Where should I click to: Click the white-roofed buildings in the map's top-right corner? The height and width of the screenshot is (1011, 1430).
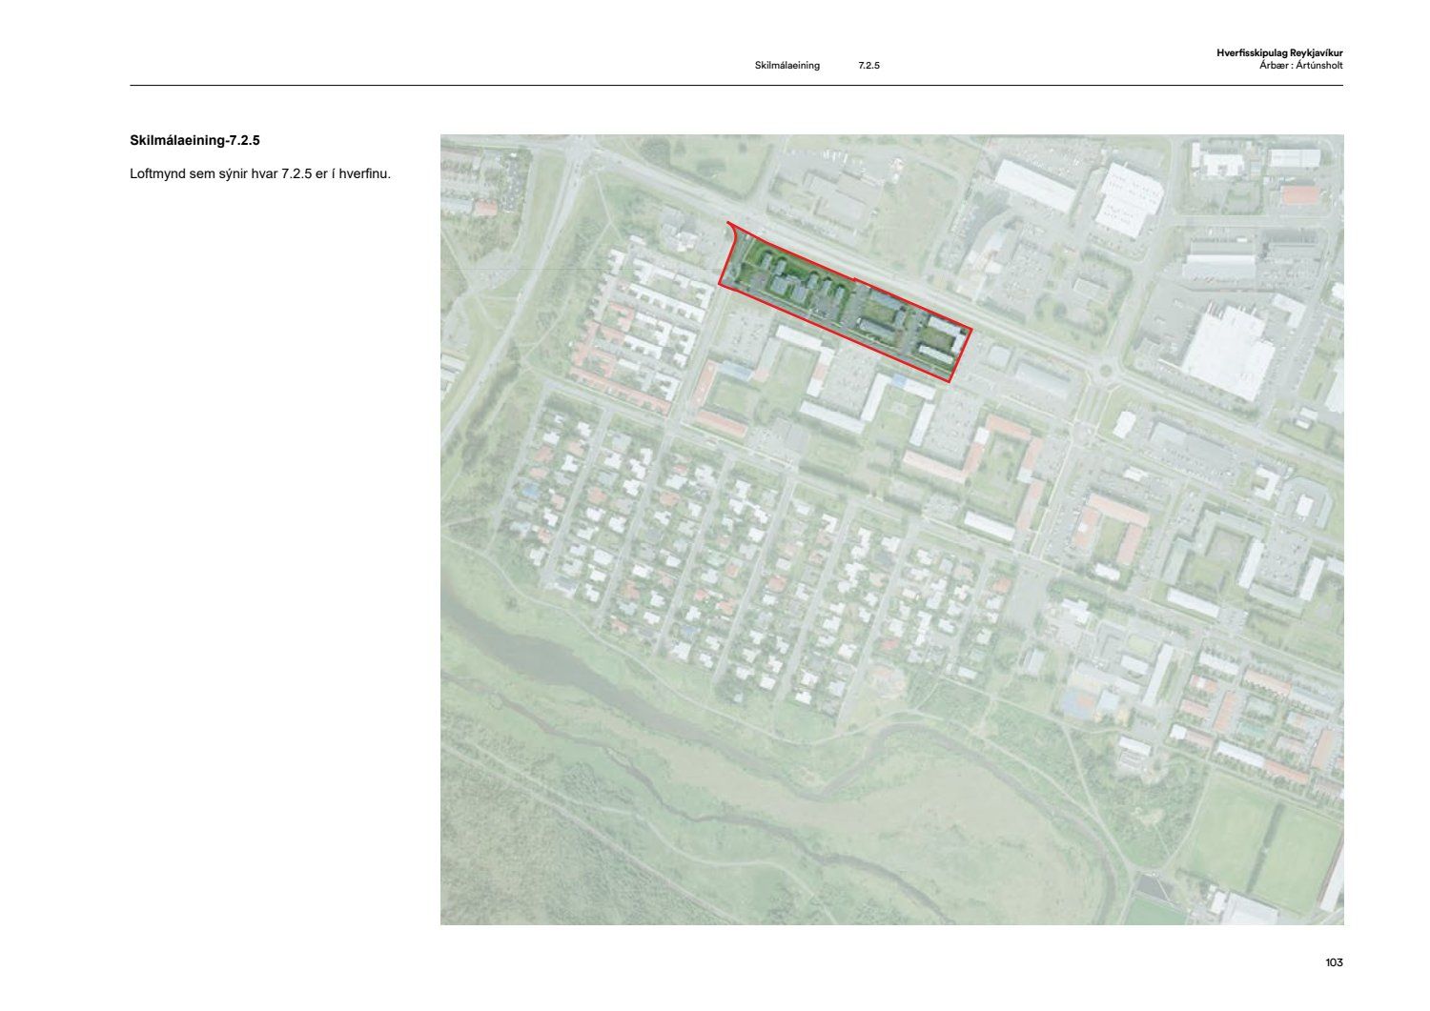[x=1292, y=158]
